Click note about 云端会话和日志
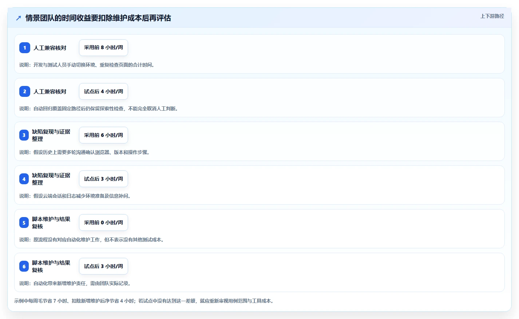The height and width of the screenshot is (319, 519). click(75, 196)
